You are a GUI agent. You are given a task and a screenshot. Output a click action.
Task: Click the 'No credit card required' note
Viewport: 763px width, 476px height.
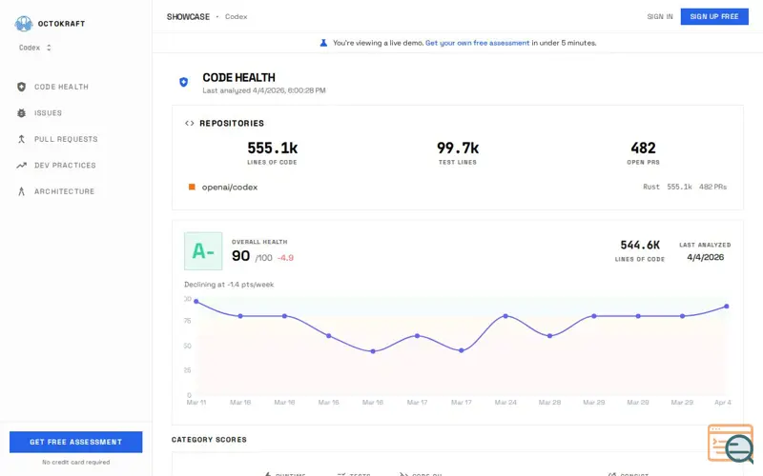[76, 463]
